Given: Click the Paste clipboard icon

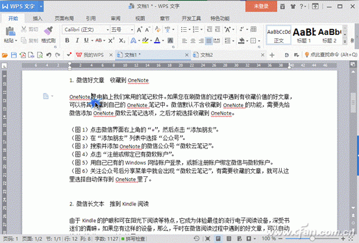Looking at the screenshot, I should pos(10,31).
